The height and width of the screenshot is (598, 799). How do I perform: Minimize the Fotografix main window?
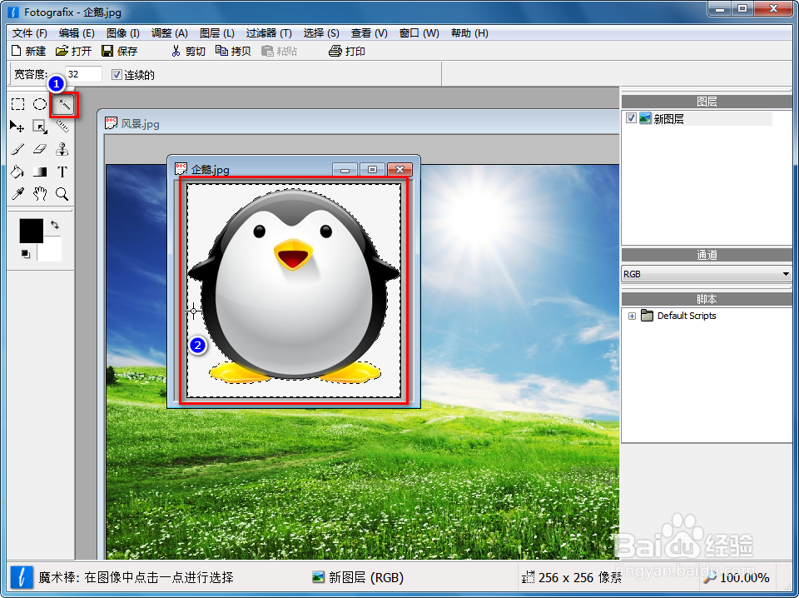click(x=719, y=8)
